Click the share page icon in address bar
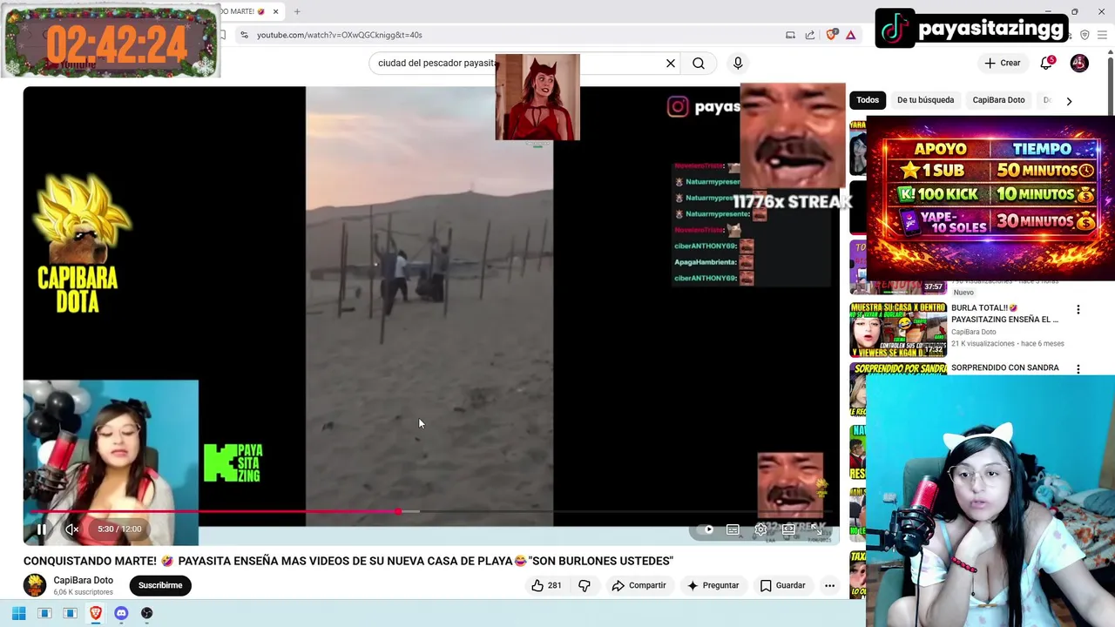 810,35
